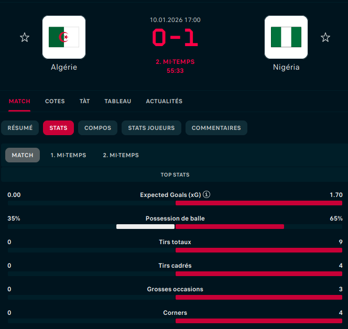The width and height of the screenshot is (348, 329).
Task: Open the COMMENTAIRES section
Action: click(216, 128)
